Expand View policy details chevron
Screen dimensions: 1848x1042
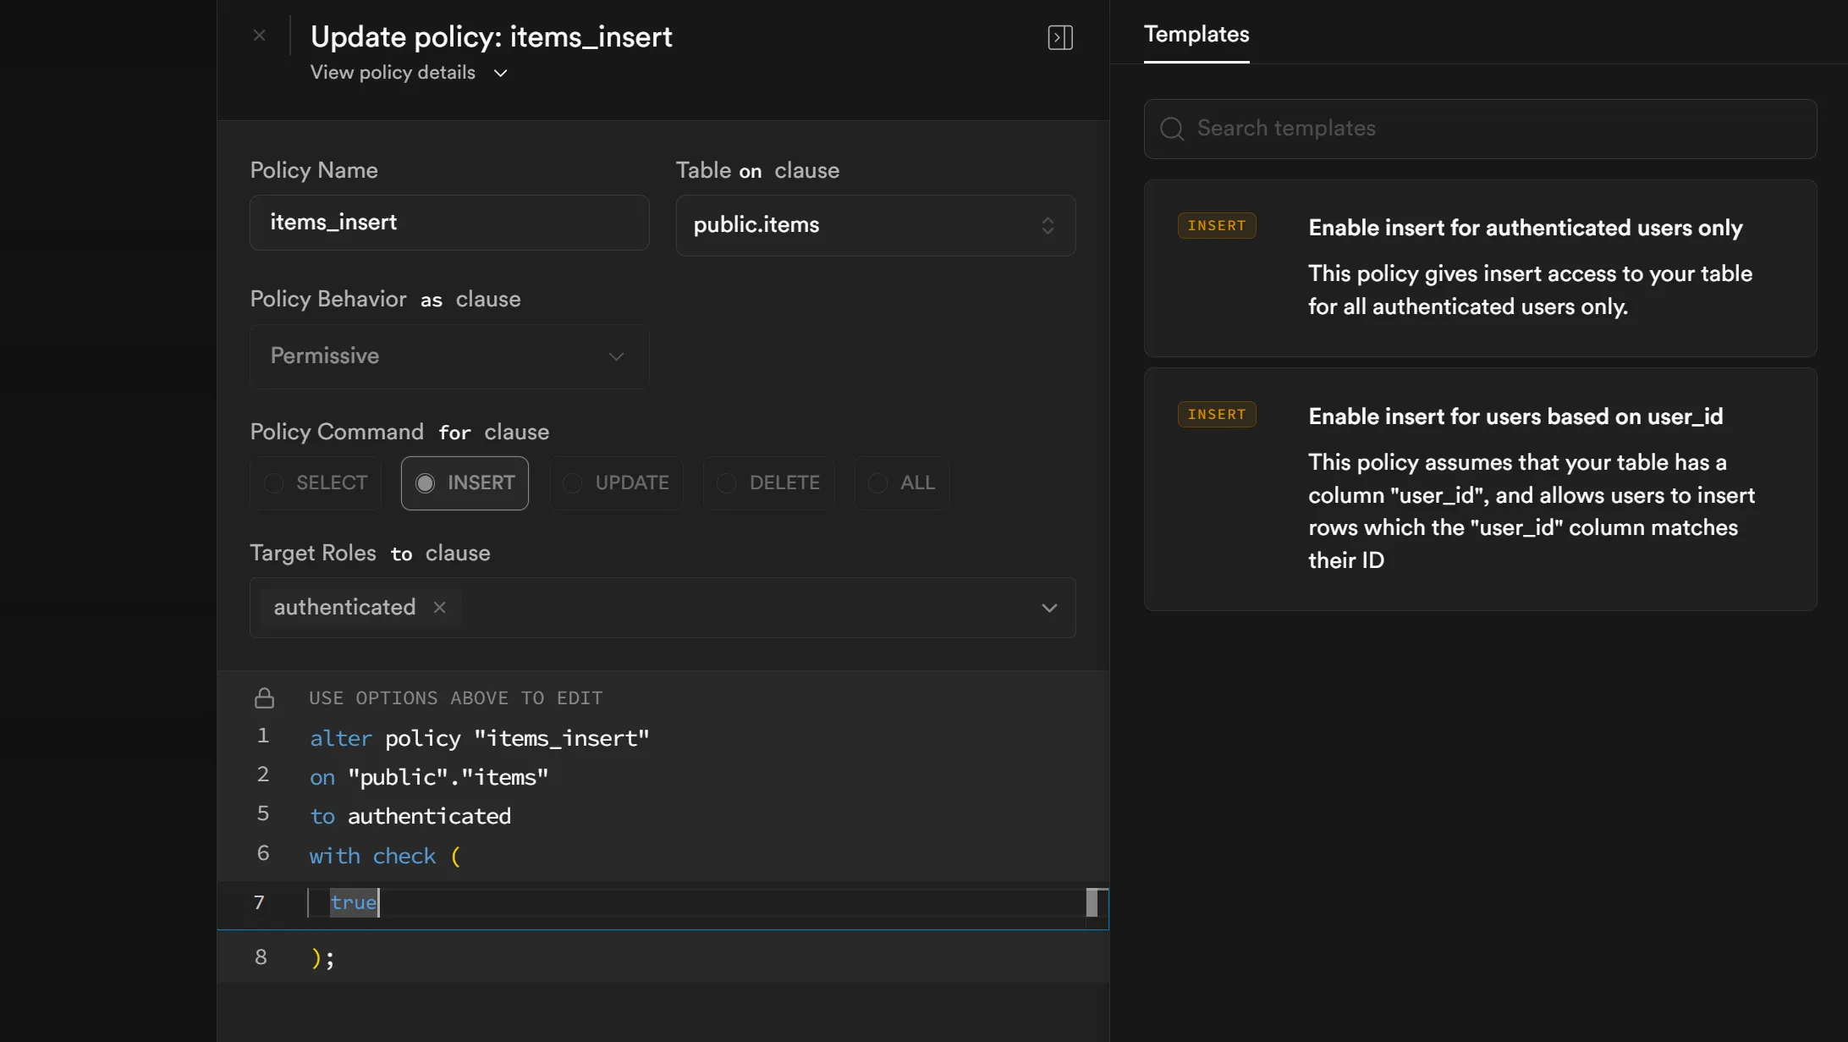[x=501, y=73]
